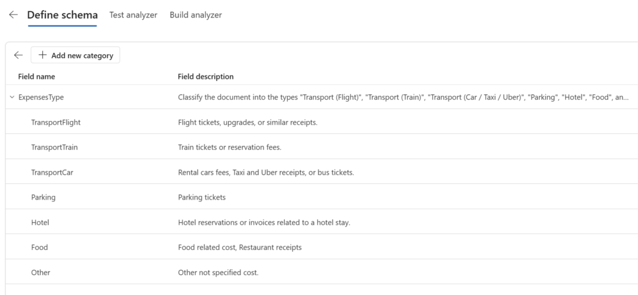Click the back arrow beside Add new category

click(18, 55)
